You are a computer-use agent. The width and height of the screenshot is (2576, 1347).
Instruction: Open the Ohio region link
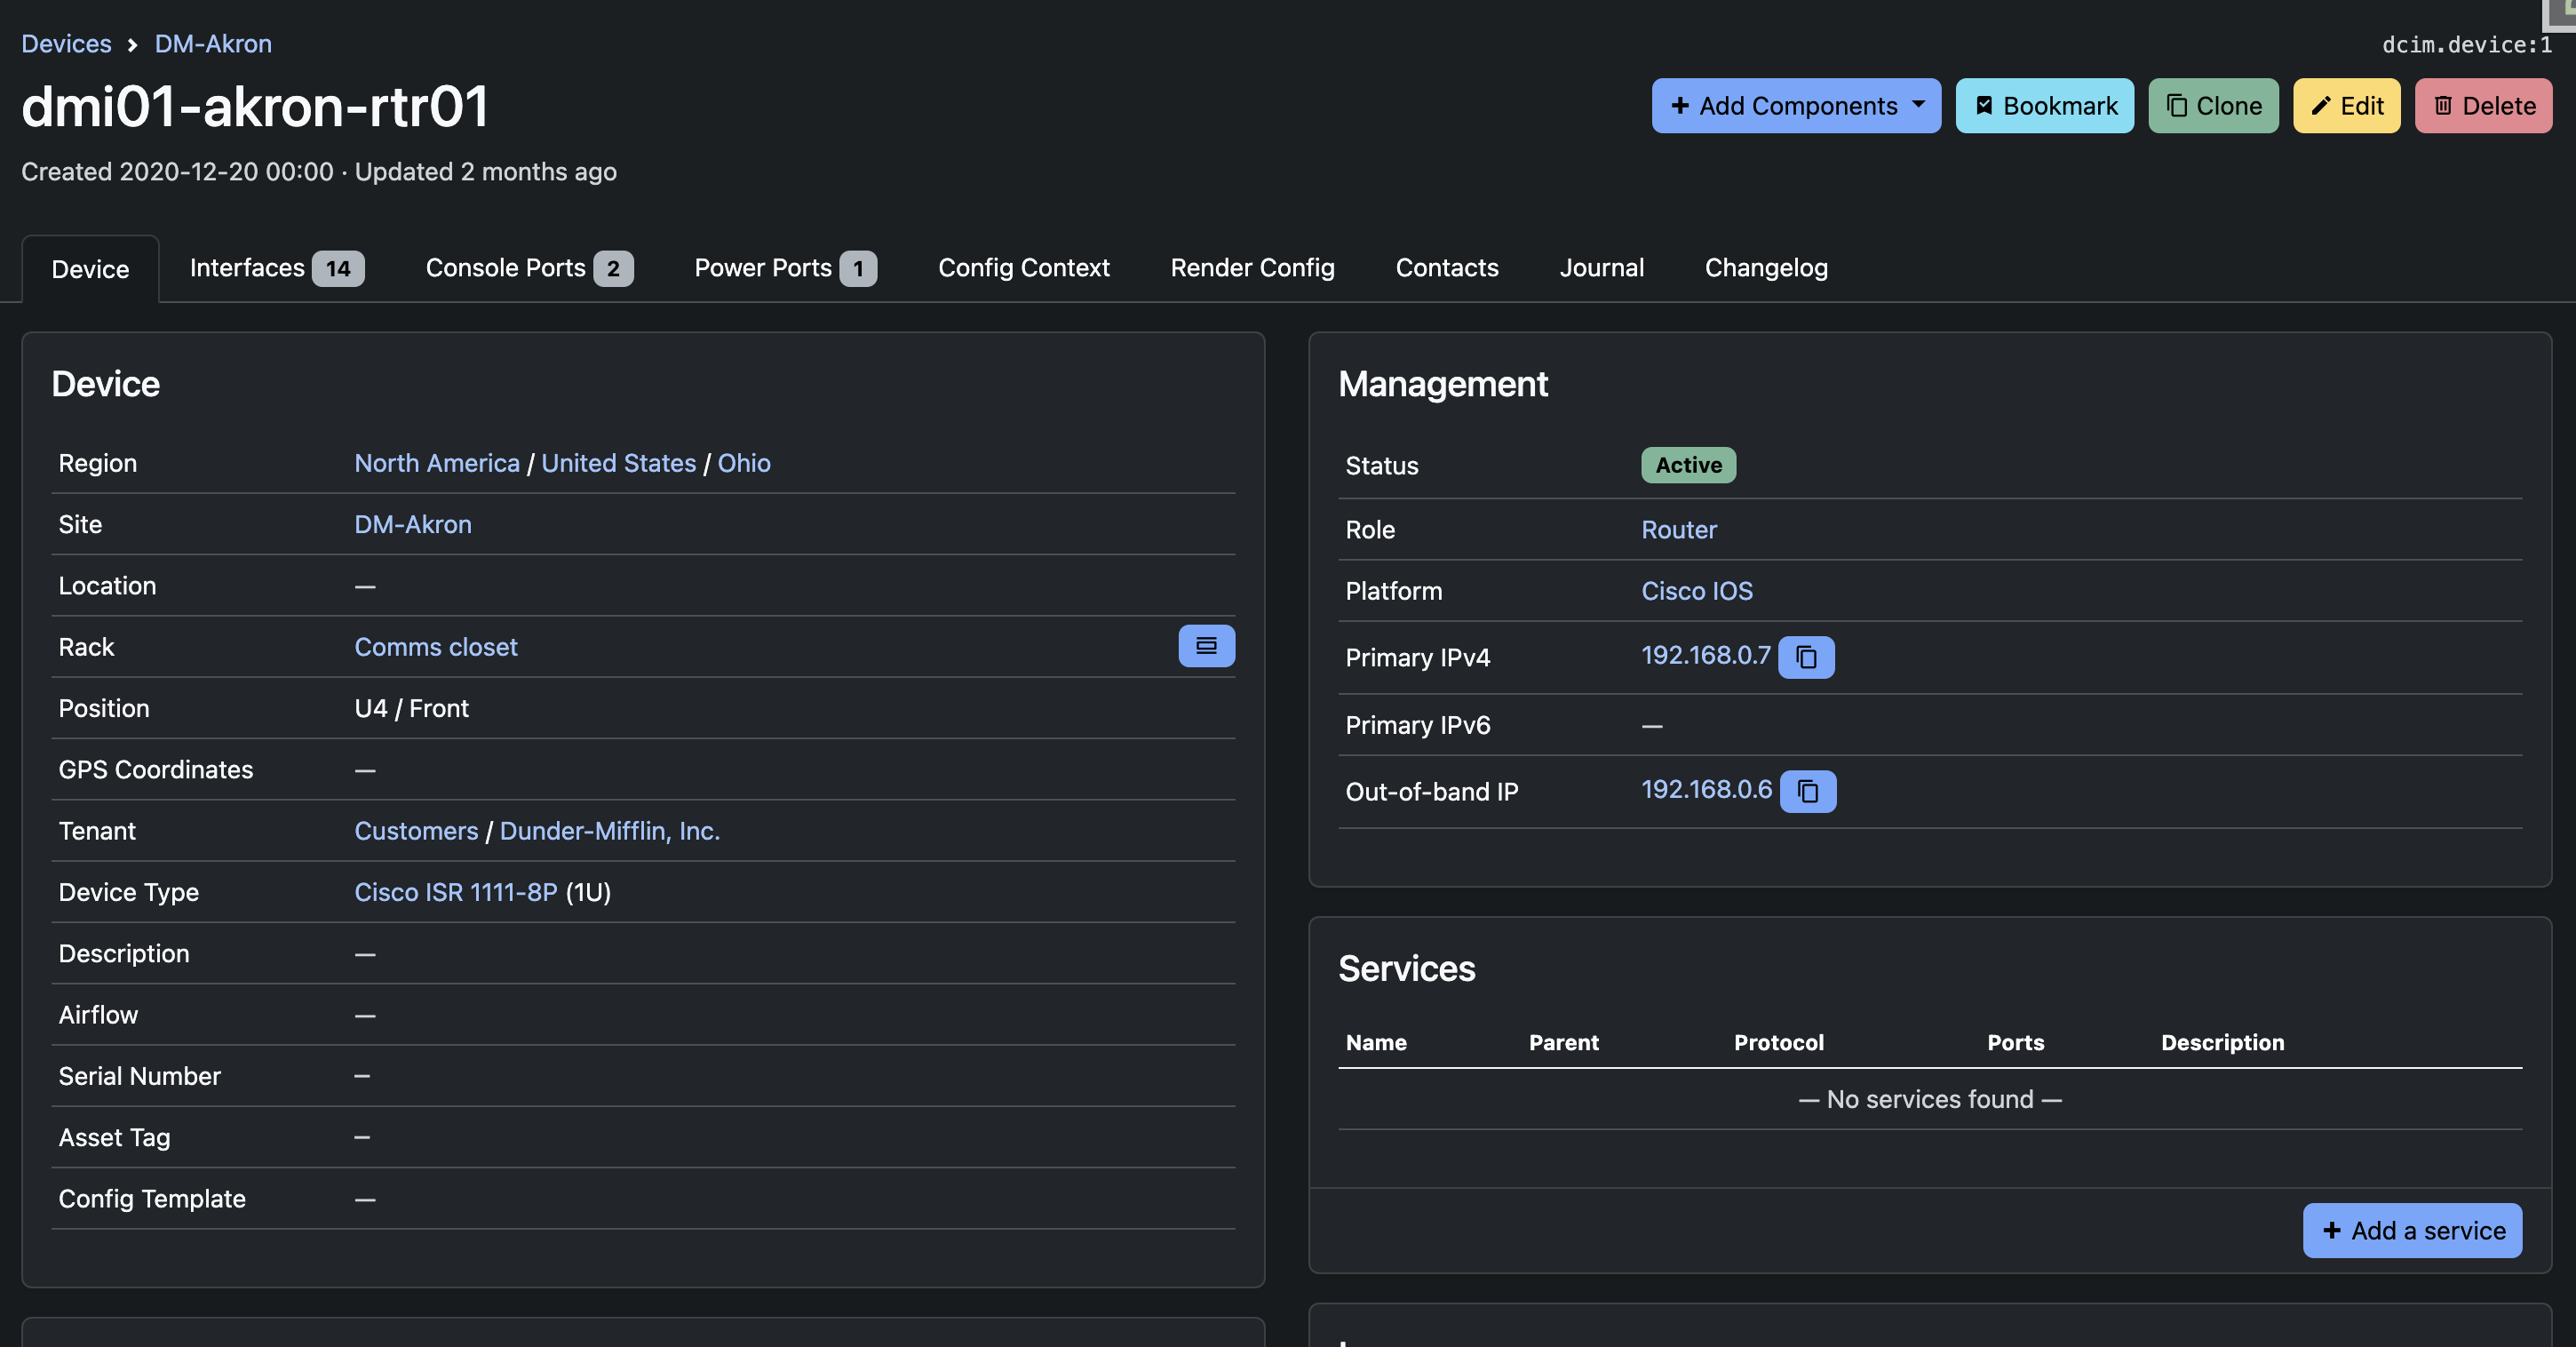coord(744,463)
